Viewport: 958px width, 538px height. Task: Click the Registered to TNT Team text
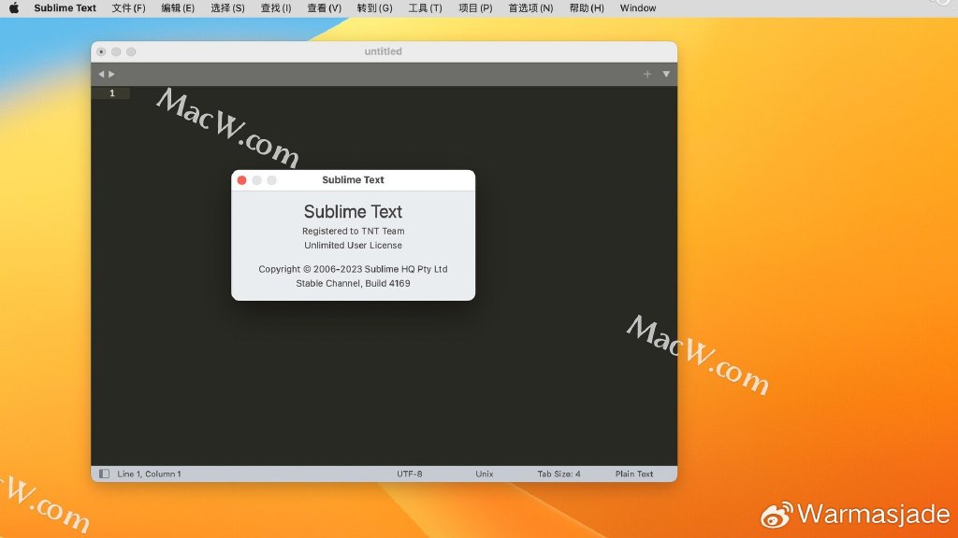coord(353,232)
